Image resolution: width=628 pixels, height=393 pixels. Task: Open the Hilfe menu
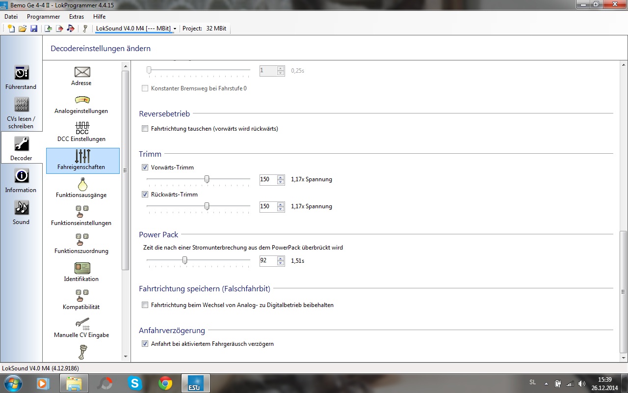pyautogui.click(x=99, y=17)
